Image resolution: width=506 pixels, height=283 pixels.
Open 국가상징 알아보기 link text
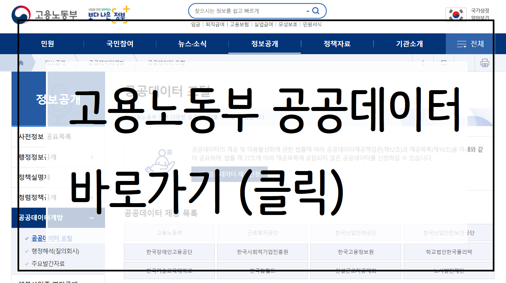[480, 14]
